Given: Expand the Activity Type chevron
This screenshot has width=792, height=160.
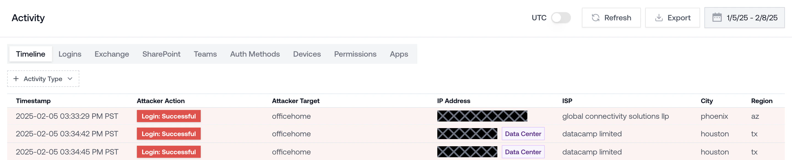Looking at the screenshot, I should click(x=70, y=79).
